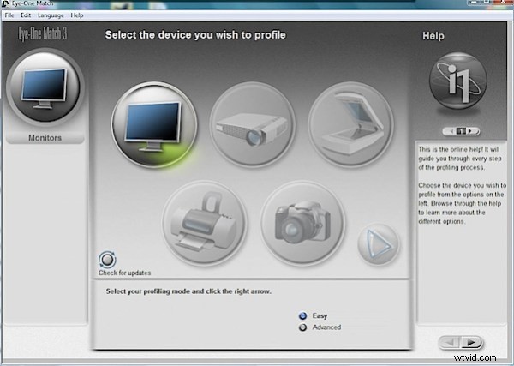Click the 'Select your profiling mode' instruction text
Screen dimensions: 514x366
pos(188,291)
